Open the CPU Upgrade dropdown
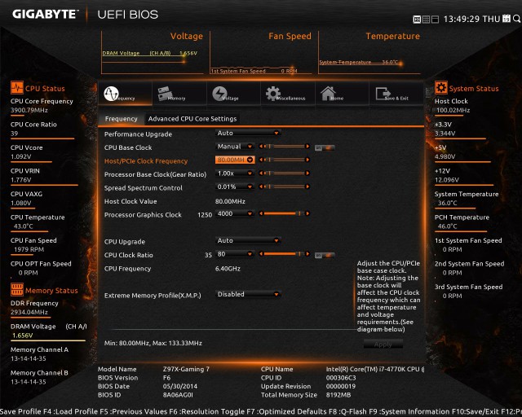The image size is (522, 417). (x=248, y=240)
